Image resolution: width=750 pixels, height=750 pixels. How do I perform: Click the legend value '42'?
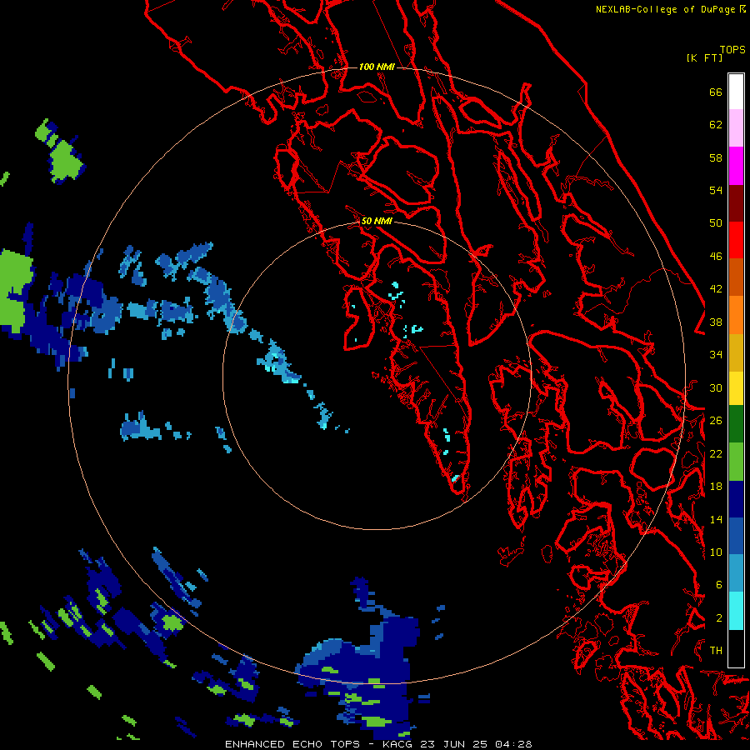tap(716, 288)
